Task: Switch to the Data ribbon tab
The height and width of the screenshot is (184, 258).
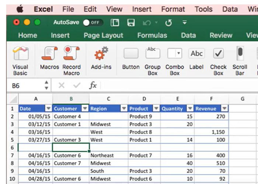Action: click(188, 35)
